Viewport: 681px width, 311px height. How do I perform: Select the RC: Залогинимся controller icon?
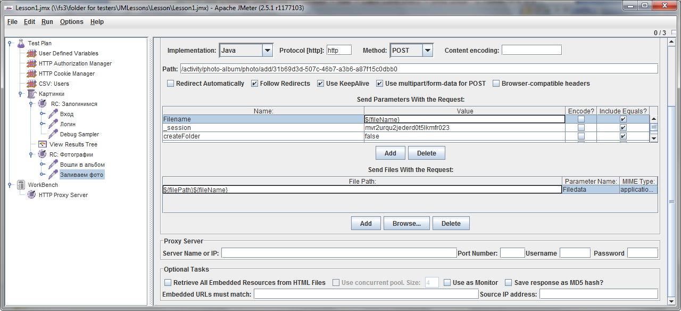(x=43, y=104)
